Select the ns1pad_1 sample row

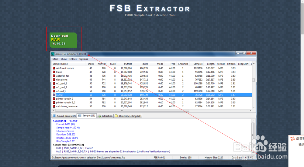click(x=152, y=91)
